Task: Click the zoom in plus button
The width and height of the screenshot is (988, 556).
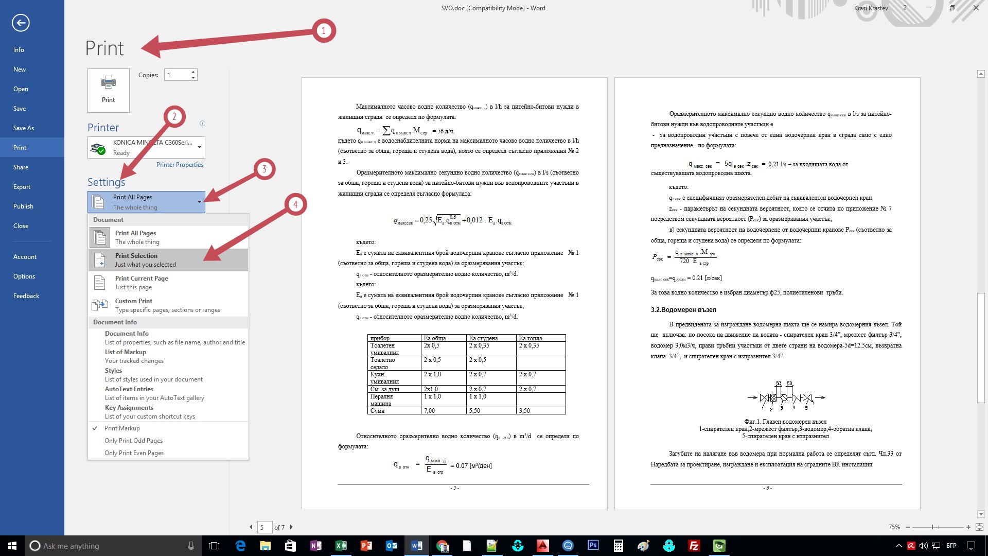Action: click(968, 527)
